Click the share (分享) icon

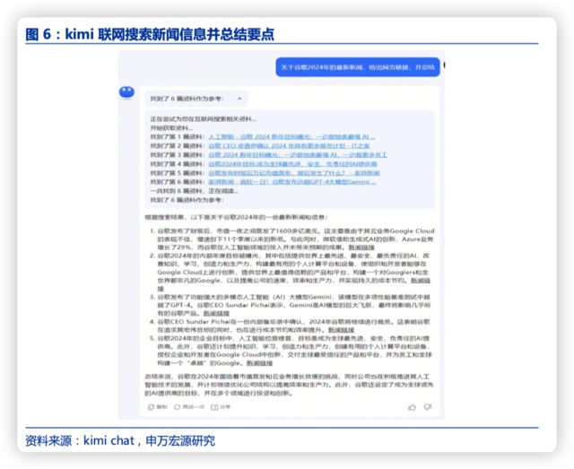[214, 407]
